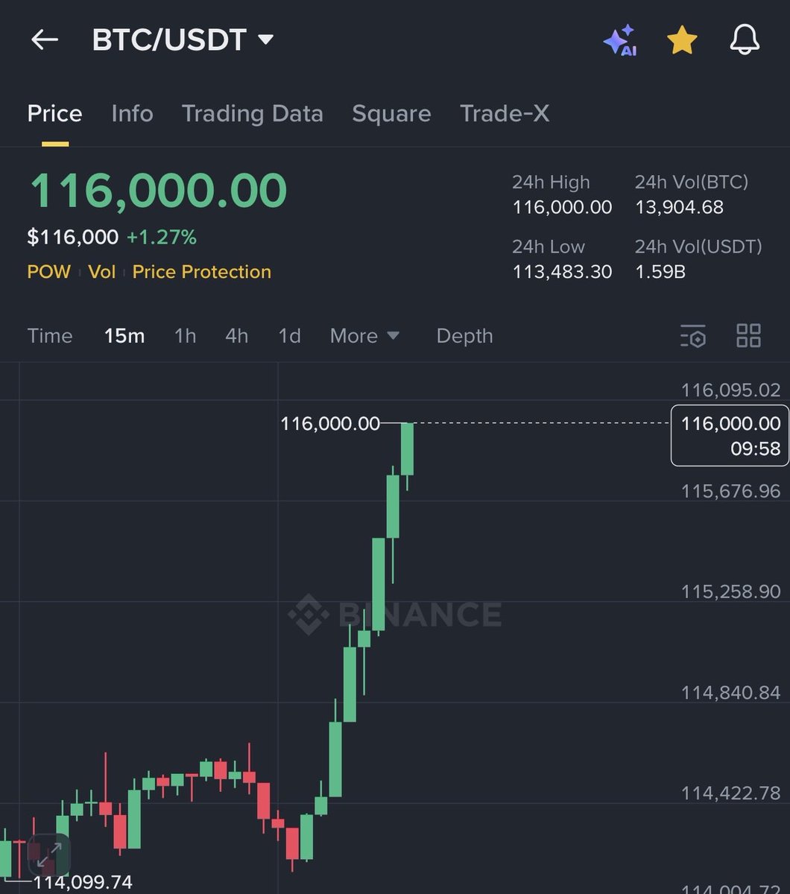Image resolution: width=790 pixels, height=894 pixels.
Task: Open price alert bell icon
Action: coord(744,40)
